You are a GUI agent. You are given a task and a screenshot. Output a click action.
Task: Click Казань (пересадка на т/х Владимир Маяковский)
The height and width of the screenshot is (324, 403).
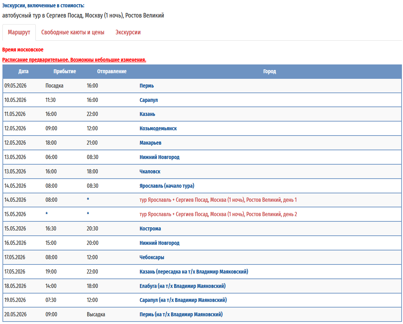coord(194,272)
